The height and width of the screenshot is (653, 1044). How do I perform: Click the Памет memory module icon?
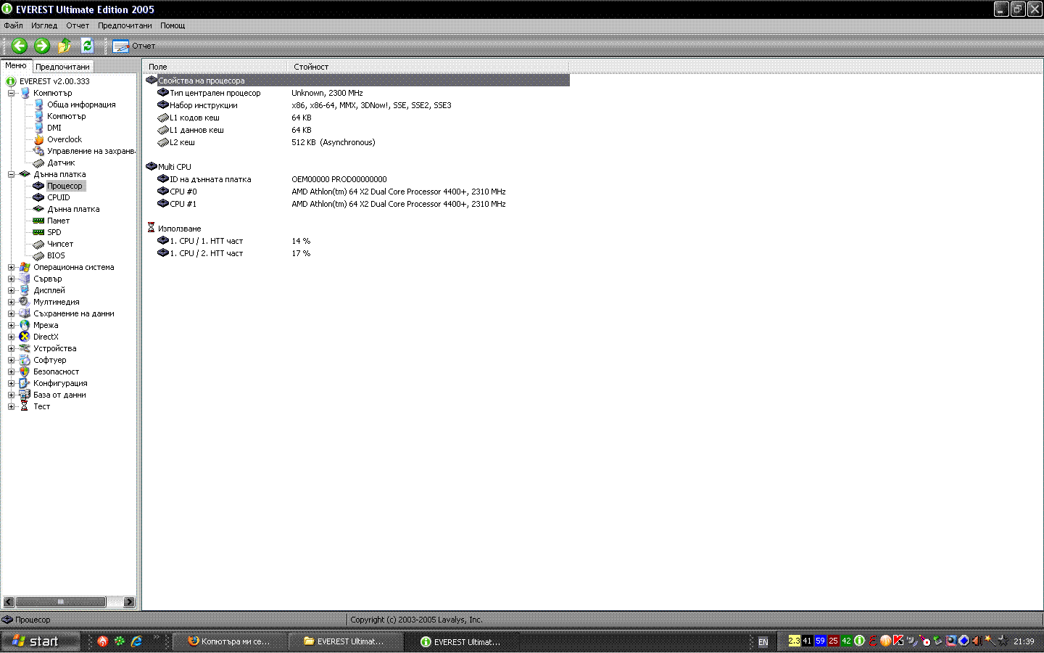39,221
